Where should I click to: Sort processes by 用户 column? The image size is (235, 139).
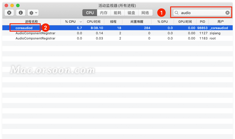click(x=220, y=22)
